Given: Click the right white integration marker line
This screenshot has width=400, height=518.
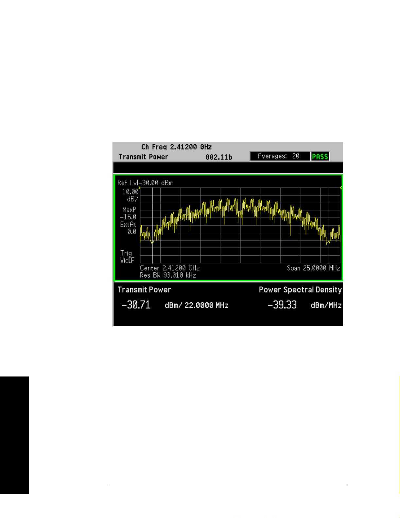Looking at the screenshot, I should tap(328, 226).
